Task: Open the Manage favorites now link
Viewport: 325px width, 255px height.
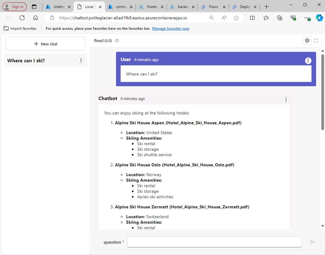Action: (171, 29)
